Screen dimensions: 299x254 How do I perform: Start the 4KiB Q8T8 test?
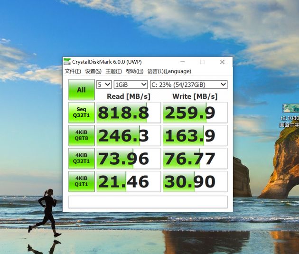coord(81,135)
